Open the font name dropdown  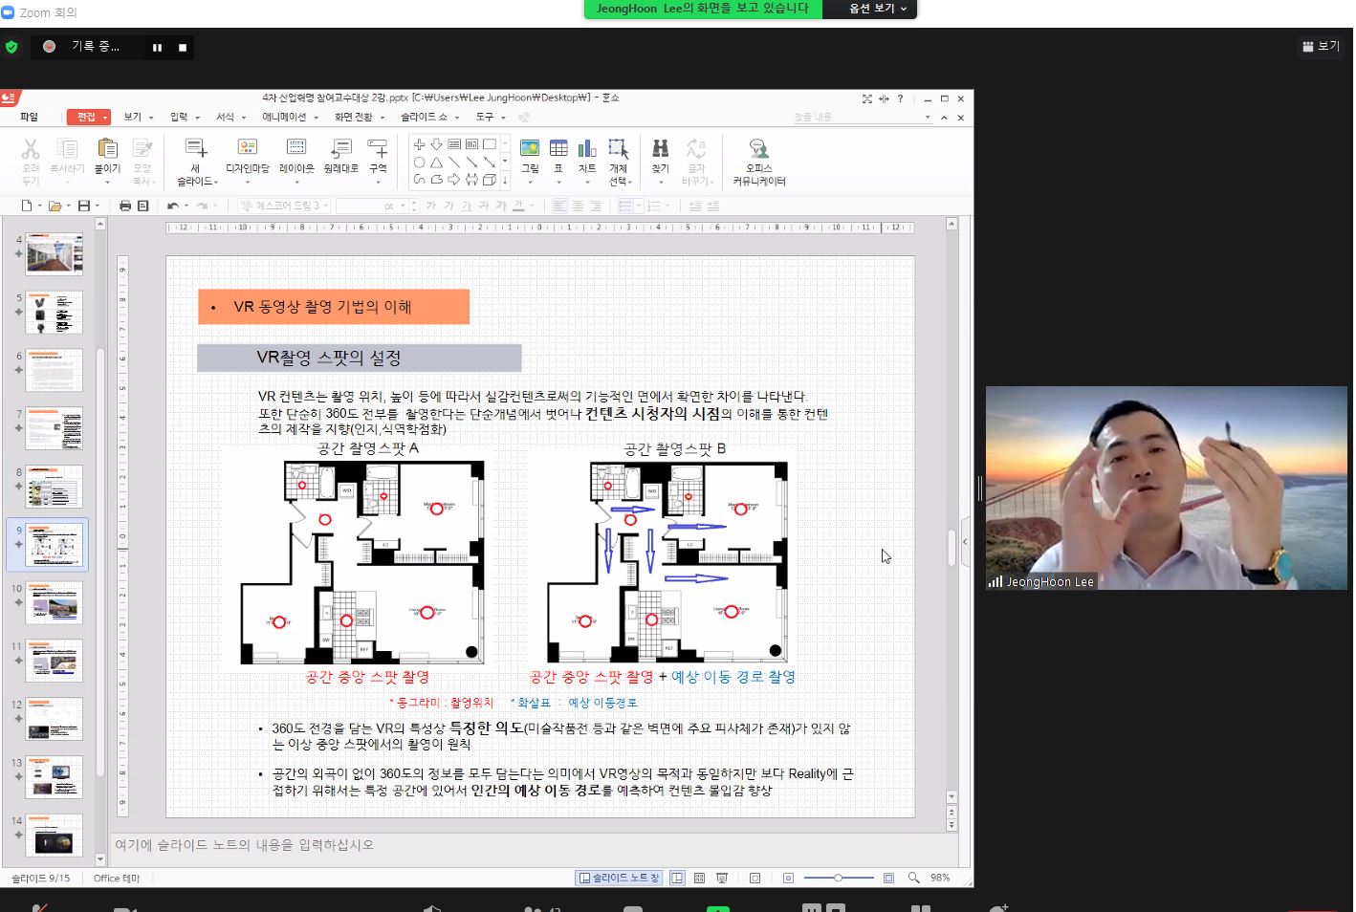tap(326, 206)
